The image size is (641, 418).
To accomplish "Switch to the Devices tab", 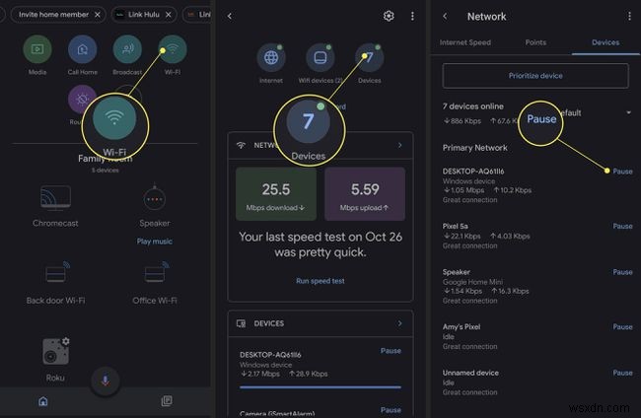I will click(605, 42).
